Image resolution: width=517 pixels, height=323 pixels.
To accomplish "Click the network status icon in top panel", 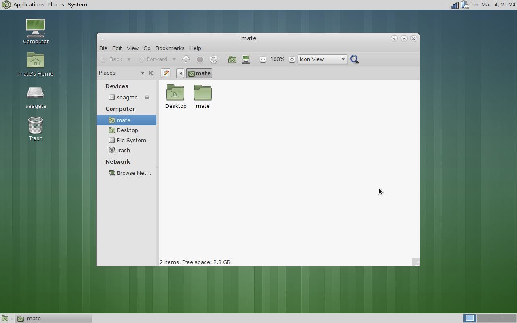I will [x=454, y=4].
